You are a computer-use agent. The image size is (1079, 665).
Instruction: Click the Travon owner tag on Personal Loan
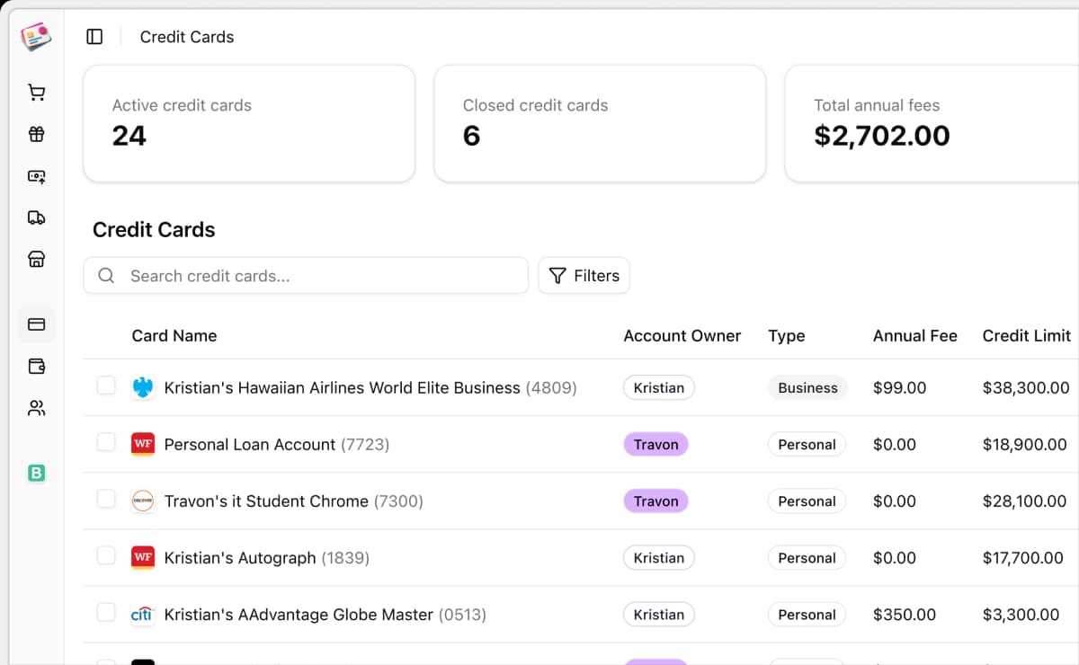(655, 445)
